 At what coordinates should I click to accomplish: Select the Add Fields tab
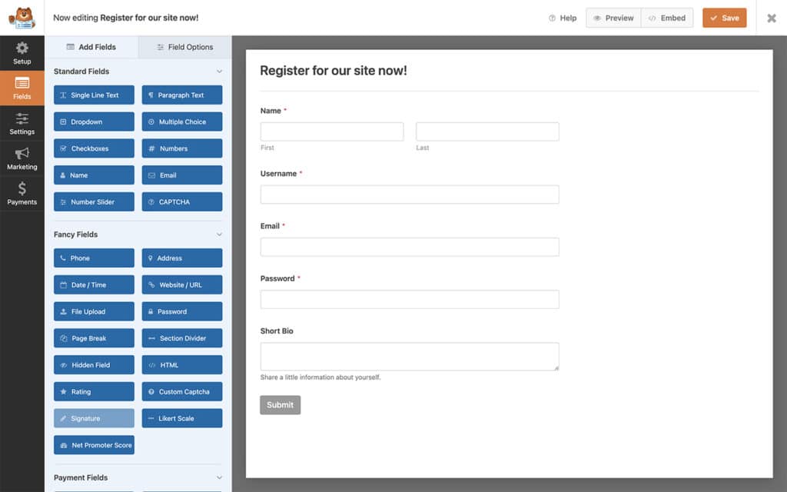[x=92, y=47]
